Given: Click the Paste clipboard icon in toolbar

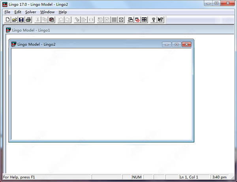Looking at the screenshot, I should [x=52, y=19].
